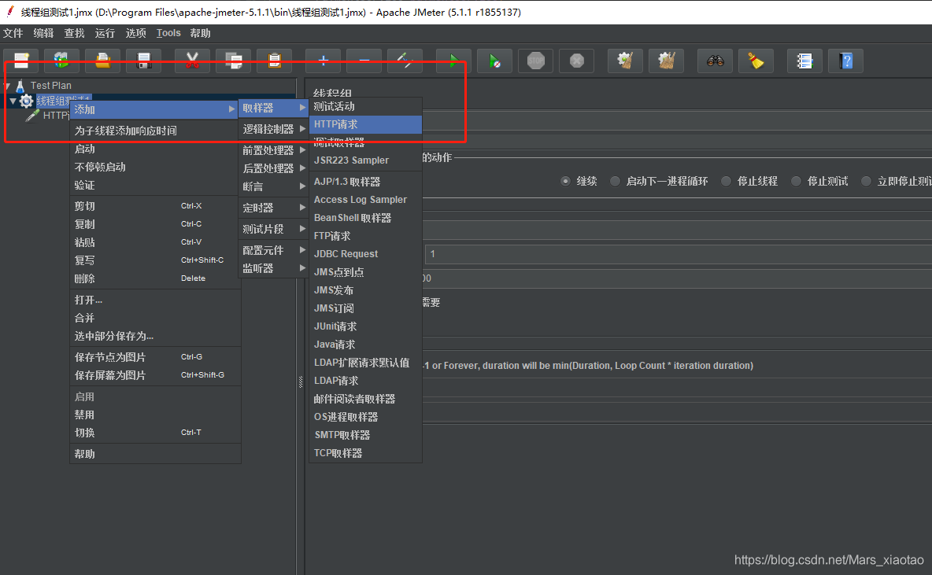932x575 pixels.
Task: Open the Function helper list icon
Action: point(804,61)
